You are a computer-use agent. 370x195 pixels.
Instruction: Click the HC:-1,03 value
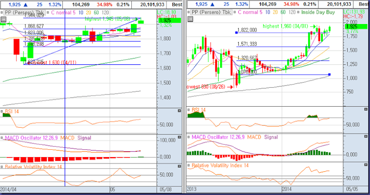point(166,16)
